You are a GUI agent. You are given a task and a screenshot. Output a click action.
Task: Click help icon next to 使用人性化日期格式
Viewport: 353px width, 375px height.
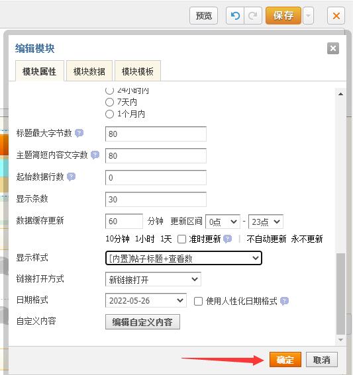pyautogui.click(x=284, y=301)
